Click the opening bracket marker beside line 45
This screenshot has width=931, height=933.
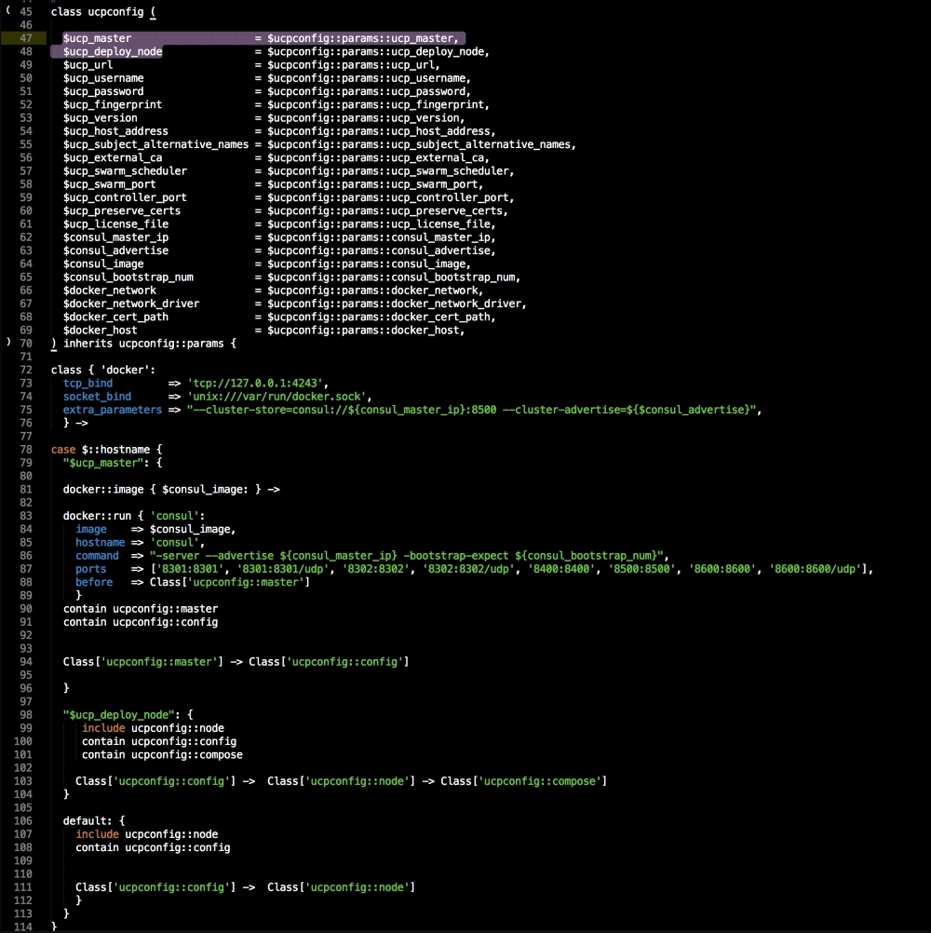[x=8, y=11]
